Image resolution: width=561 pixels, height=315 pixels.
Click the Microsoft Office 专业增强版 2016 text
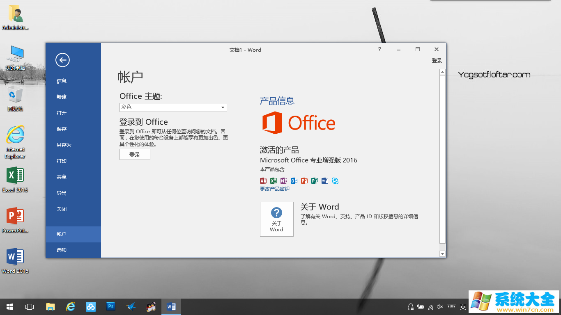[309, 160]
